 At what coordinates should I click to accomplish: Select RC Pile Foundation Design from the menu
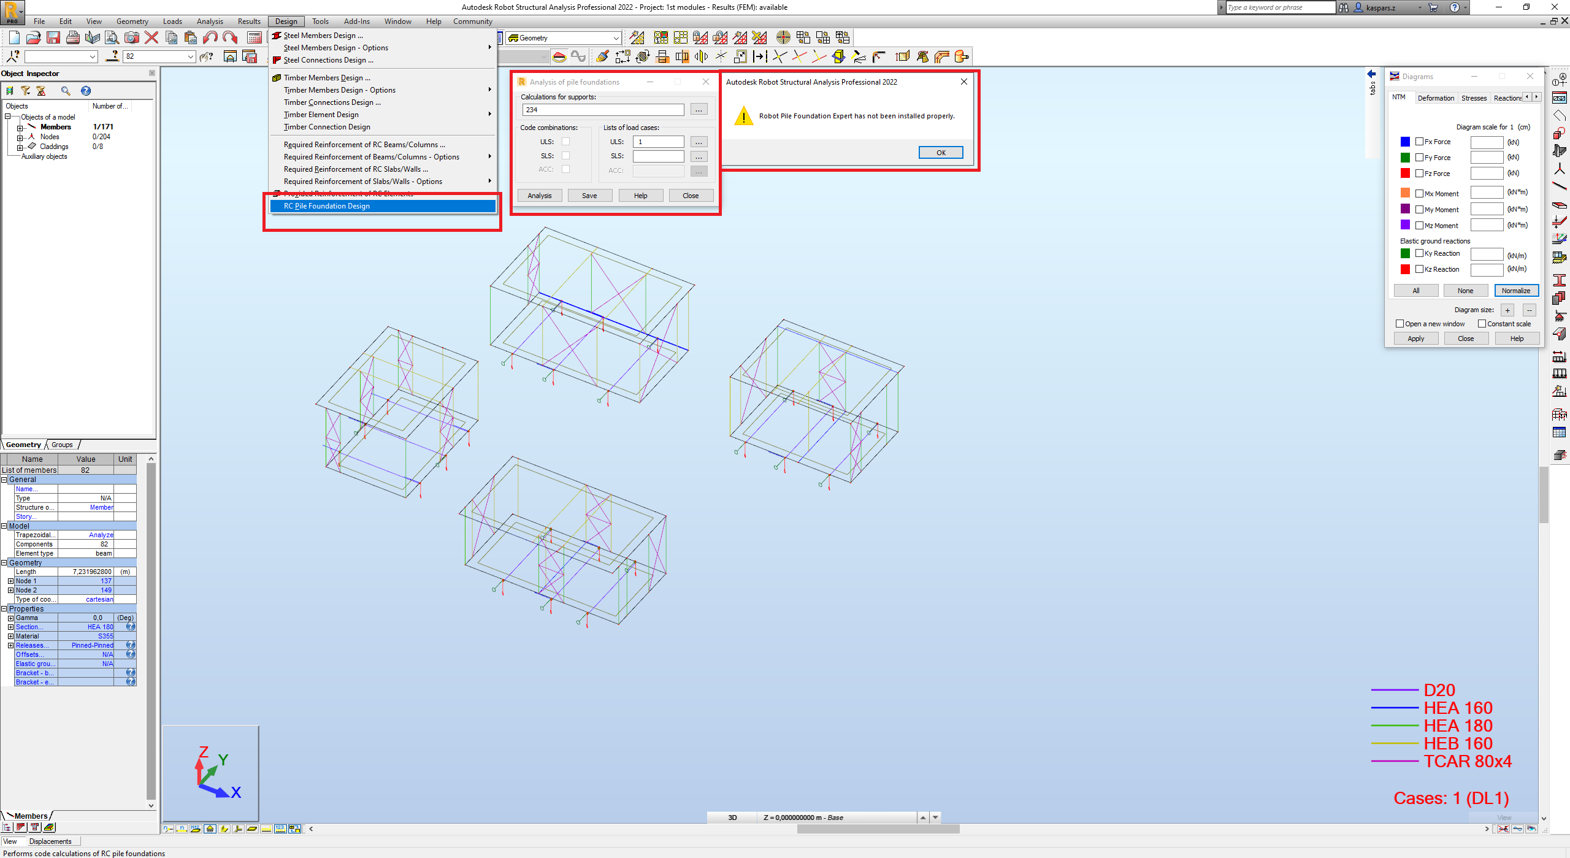click(x=327, y=205)
